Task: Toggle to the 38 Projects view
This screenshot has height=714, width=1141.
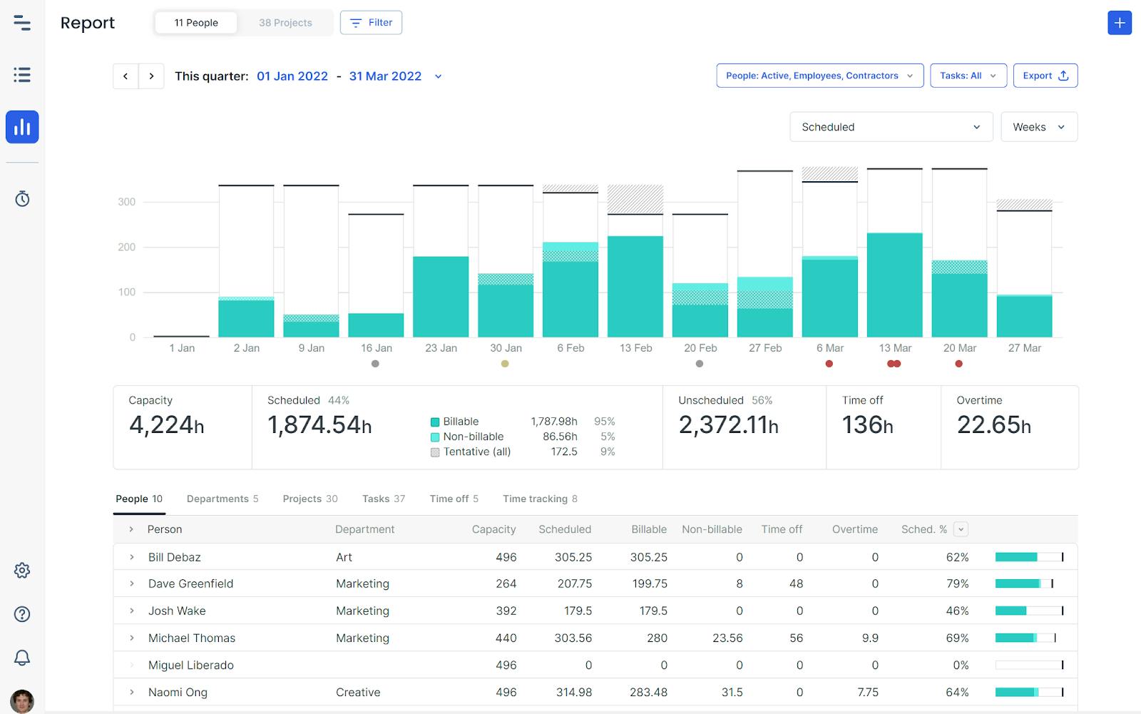Action: 285,22
